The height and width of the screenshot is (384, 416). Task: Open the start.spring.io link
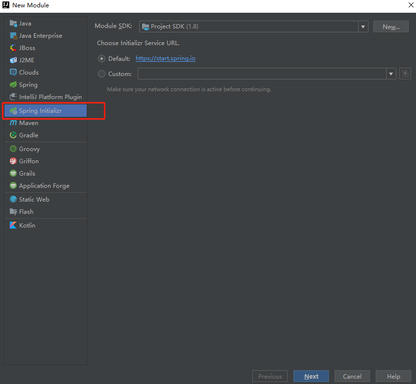[x=166, y=58]
